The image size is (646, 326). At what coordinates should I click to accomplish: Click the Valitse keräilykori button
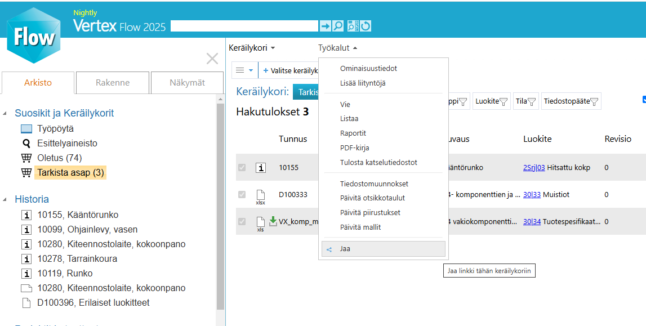290,70
